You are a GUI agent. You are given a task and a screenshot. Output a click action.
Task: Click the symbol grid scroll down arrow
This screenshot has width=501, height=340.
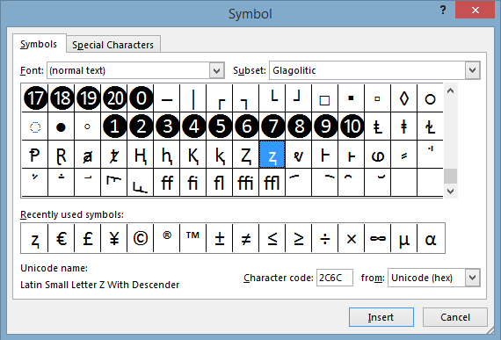[x=451, y=192]
